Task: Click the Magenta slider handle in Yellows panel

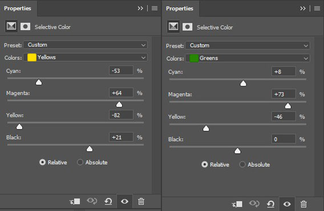Action: pyautogui.click(x=119, y=105)
